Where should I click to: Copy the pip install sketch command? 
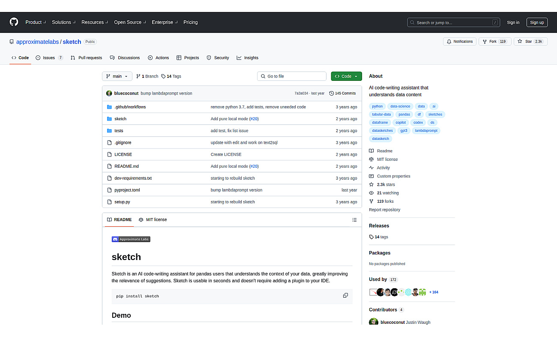pyautogui.click(x=345, y=296)
